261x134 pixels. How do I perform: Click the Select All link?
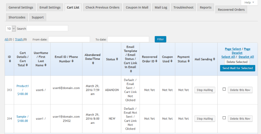click(228, 57)
